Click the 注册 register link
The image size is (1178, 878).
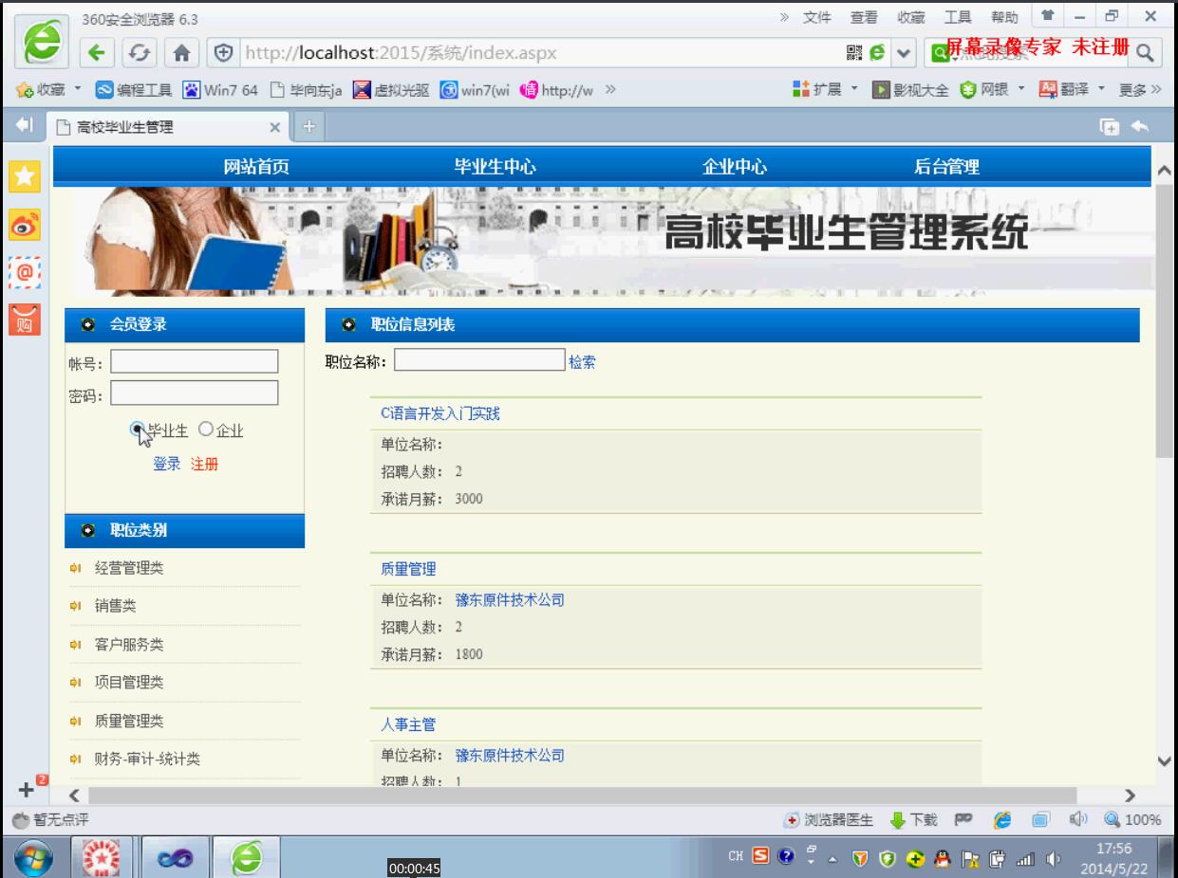[204, 465]
